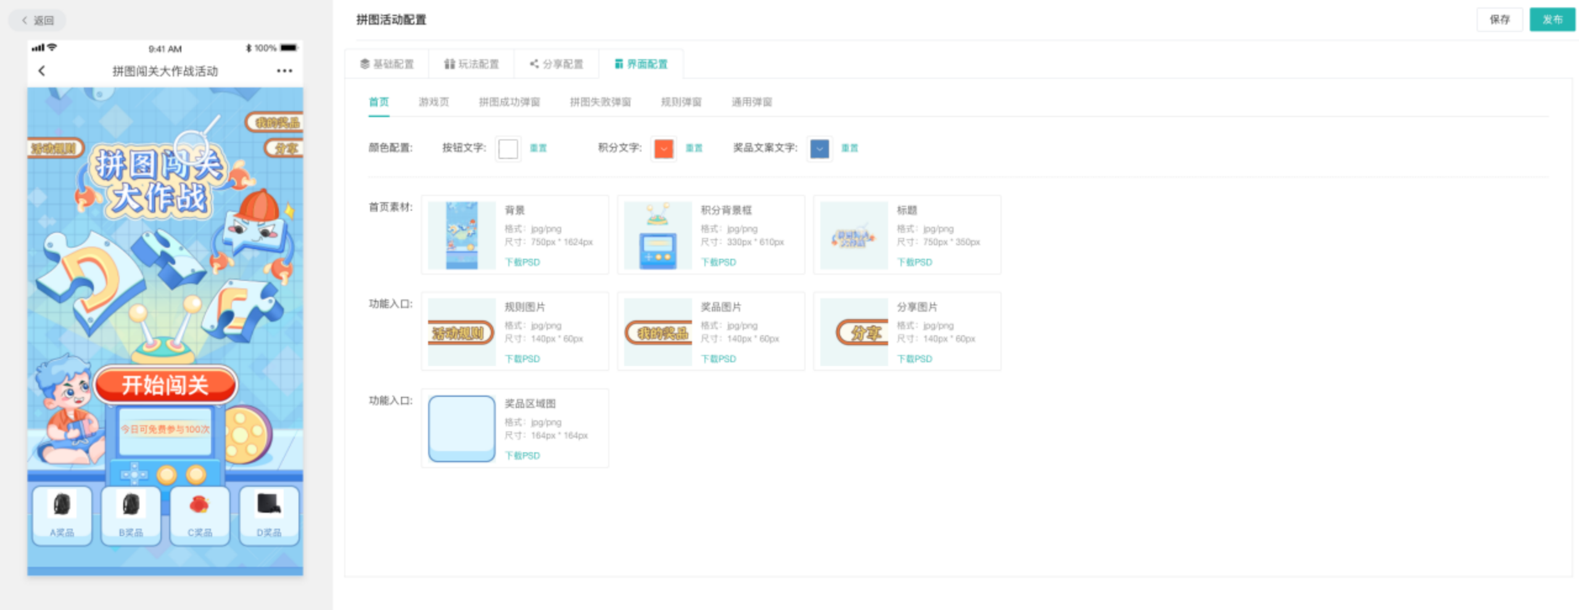Click the 奖品区域图 thumbnail
The height and width of the screenshot is (610, 1579).
tap(462, 429)
